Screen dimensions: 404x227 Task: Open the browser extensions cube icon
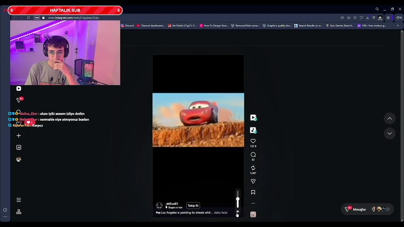(388, 18)
